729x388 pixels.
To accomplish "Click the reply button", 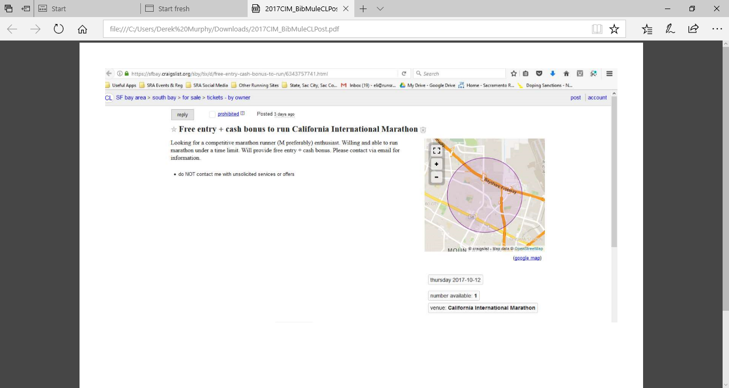I will pyautogui.click(x=183, y=115).
